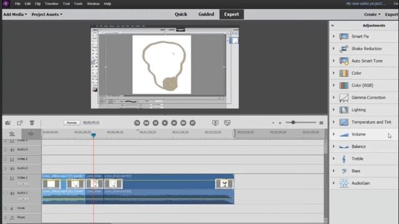The height and width of the screenshot is (224, 399).
Task: Toggle the Video 2 filmstrip track icon
Action: (x=12, y=159)
